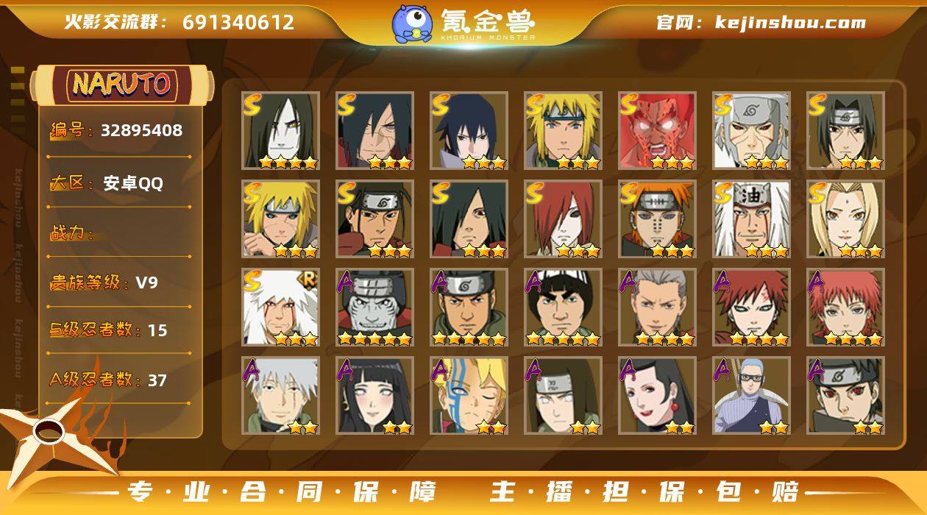
Task: Click the red-skinned Eight Gates Guy portrait
Action: tap(657, 131)
